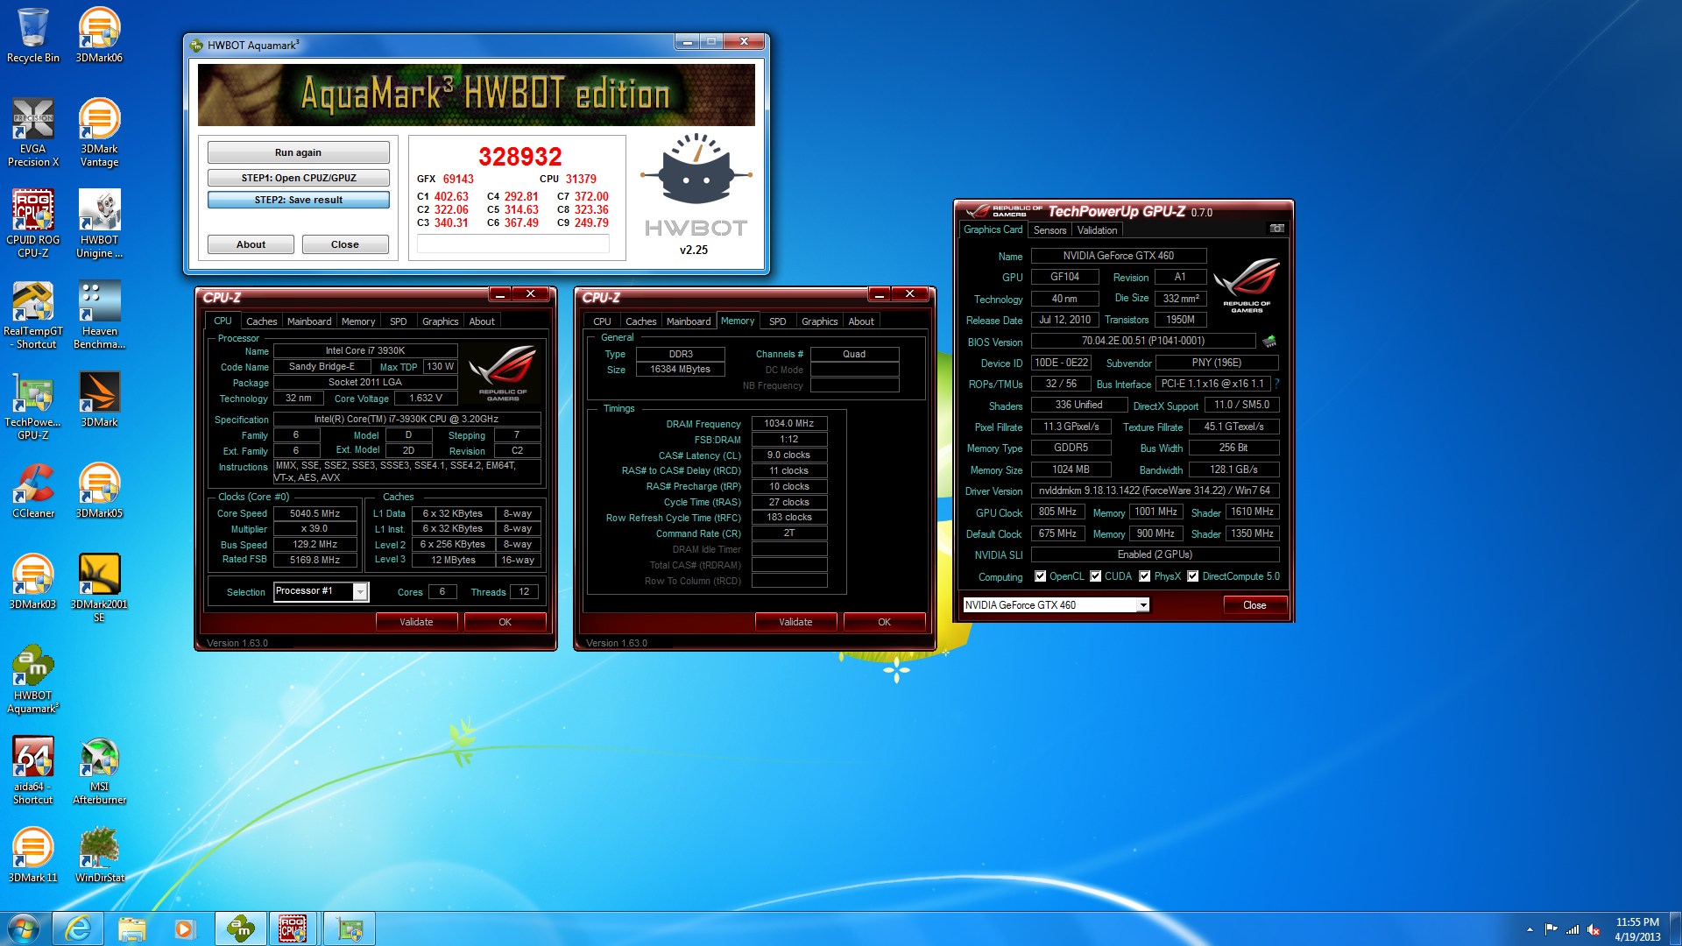The height and width of the screenshot is (946, 1682).
Task: Click STEP2: Save result button
Action: point(298,200)
